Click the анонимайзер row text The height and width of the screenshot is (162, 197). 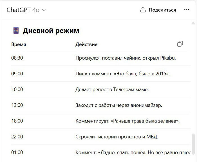(x=119, y=105)
